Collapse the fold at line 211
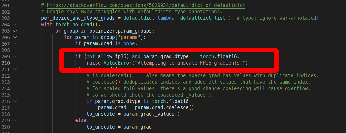 (15, 69)
